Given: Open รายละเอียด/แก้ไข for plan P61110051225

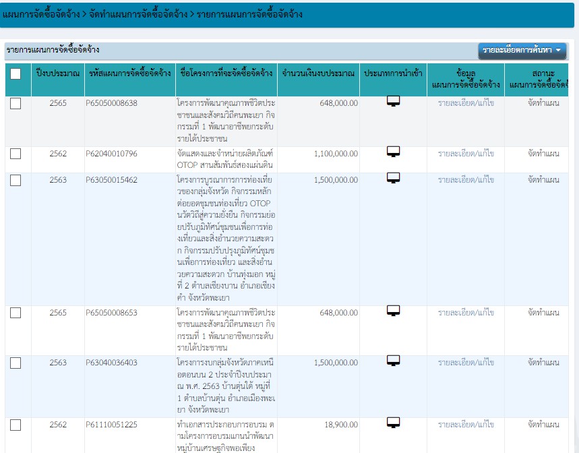Looking at the screenshot, I should 466,425.
